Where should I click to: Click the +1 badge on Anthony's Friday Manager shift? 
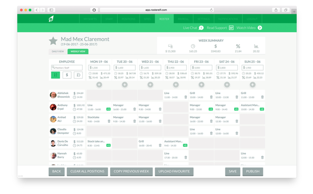(210, 109)
